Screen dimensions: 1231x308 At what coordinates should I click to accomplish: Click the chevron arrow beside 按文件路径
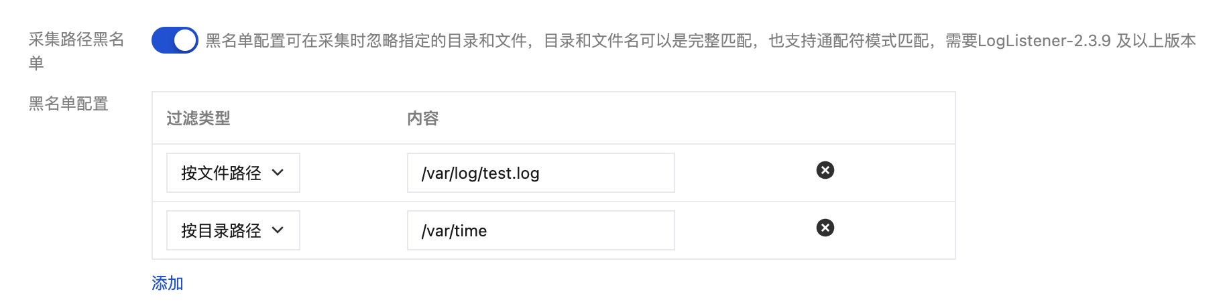coord(278,173)
